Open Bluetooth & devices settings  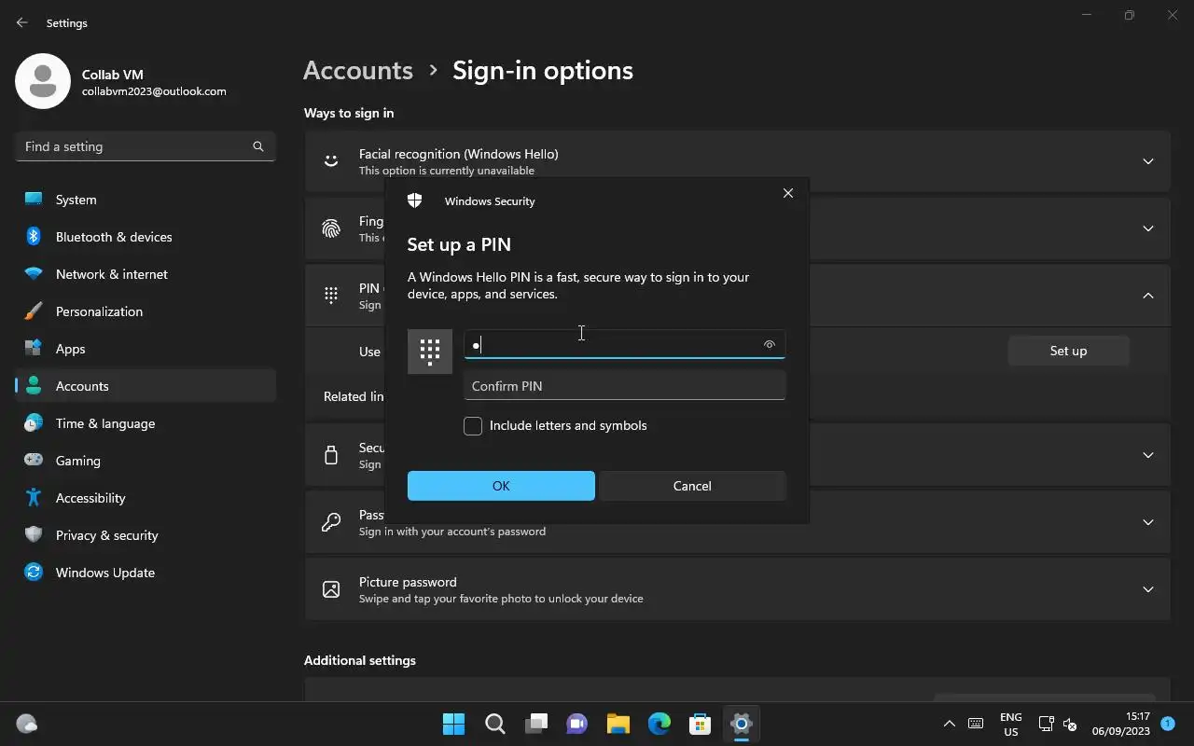[146, 237]
